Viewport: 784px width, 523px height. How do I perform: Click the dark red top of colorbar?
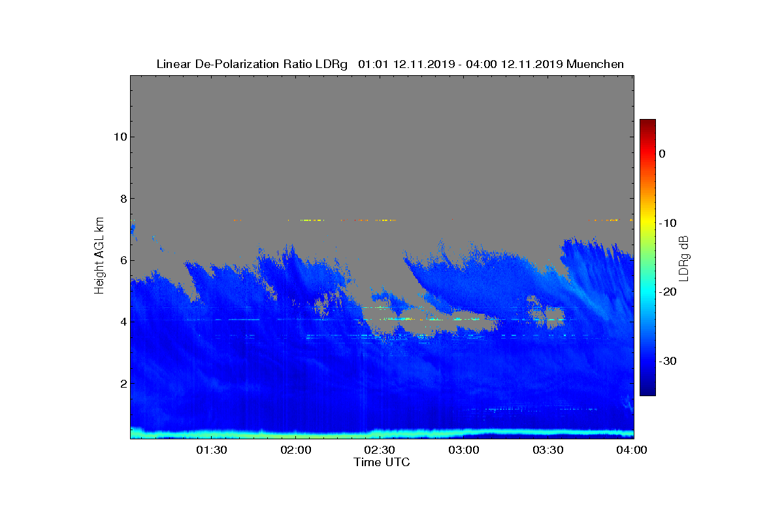click(647, 124)
